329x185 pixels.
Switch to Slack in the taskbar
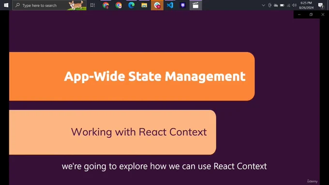point(157,5)
